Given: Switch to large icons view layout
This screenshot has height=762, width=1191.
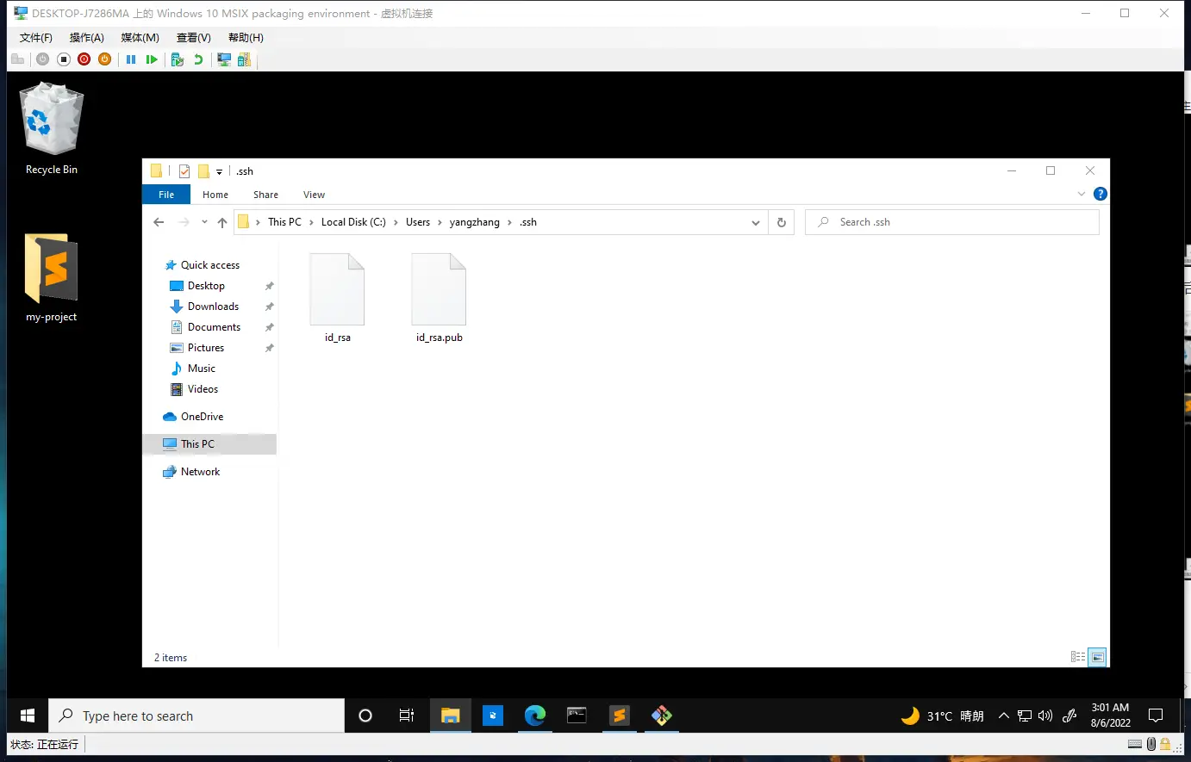Looking at the screenshot, I should [x=1097, y=657].
